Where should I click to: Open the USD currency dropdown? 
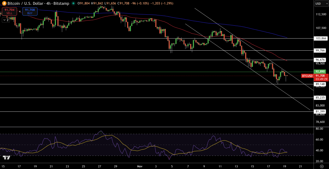[x=321, y=4]
